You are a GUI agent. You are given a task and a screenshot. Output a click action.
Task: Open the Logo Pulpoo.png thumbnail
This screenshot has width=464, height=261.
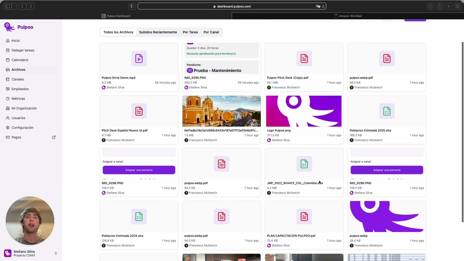click(x=304, y=111)
